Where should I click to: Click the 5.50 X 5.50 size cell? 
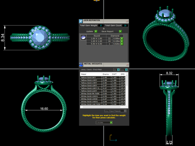pyautogui.click(x=96, y=44)
